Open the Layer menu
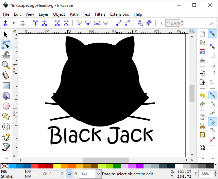The width and height of the screenshot is (218, 179). coord(44,14)
